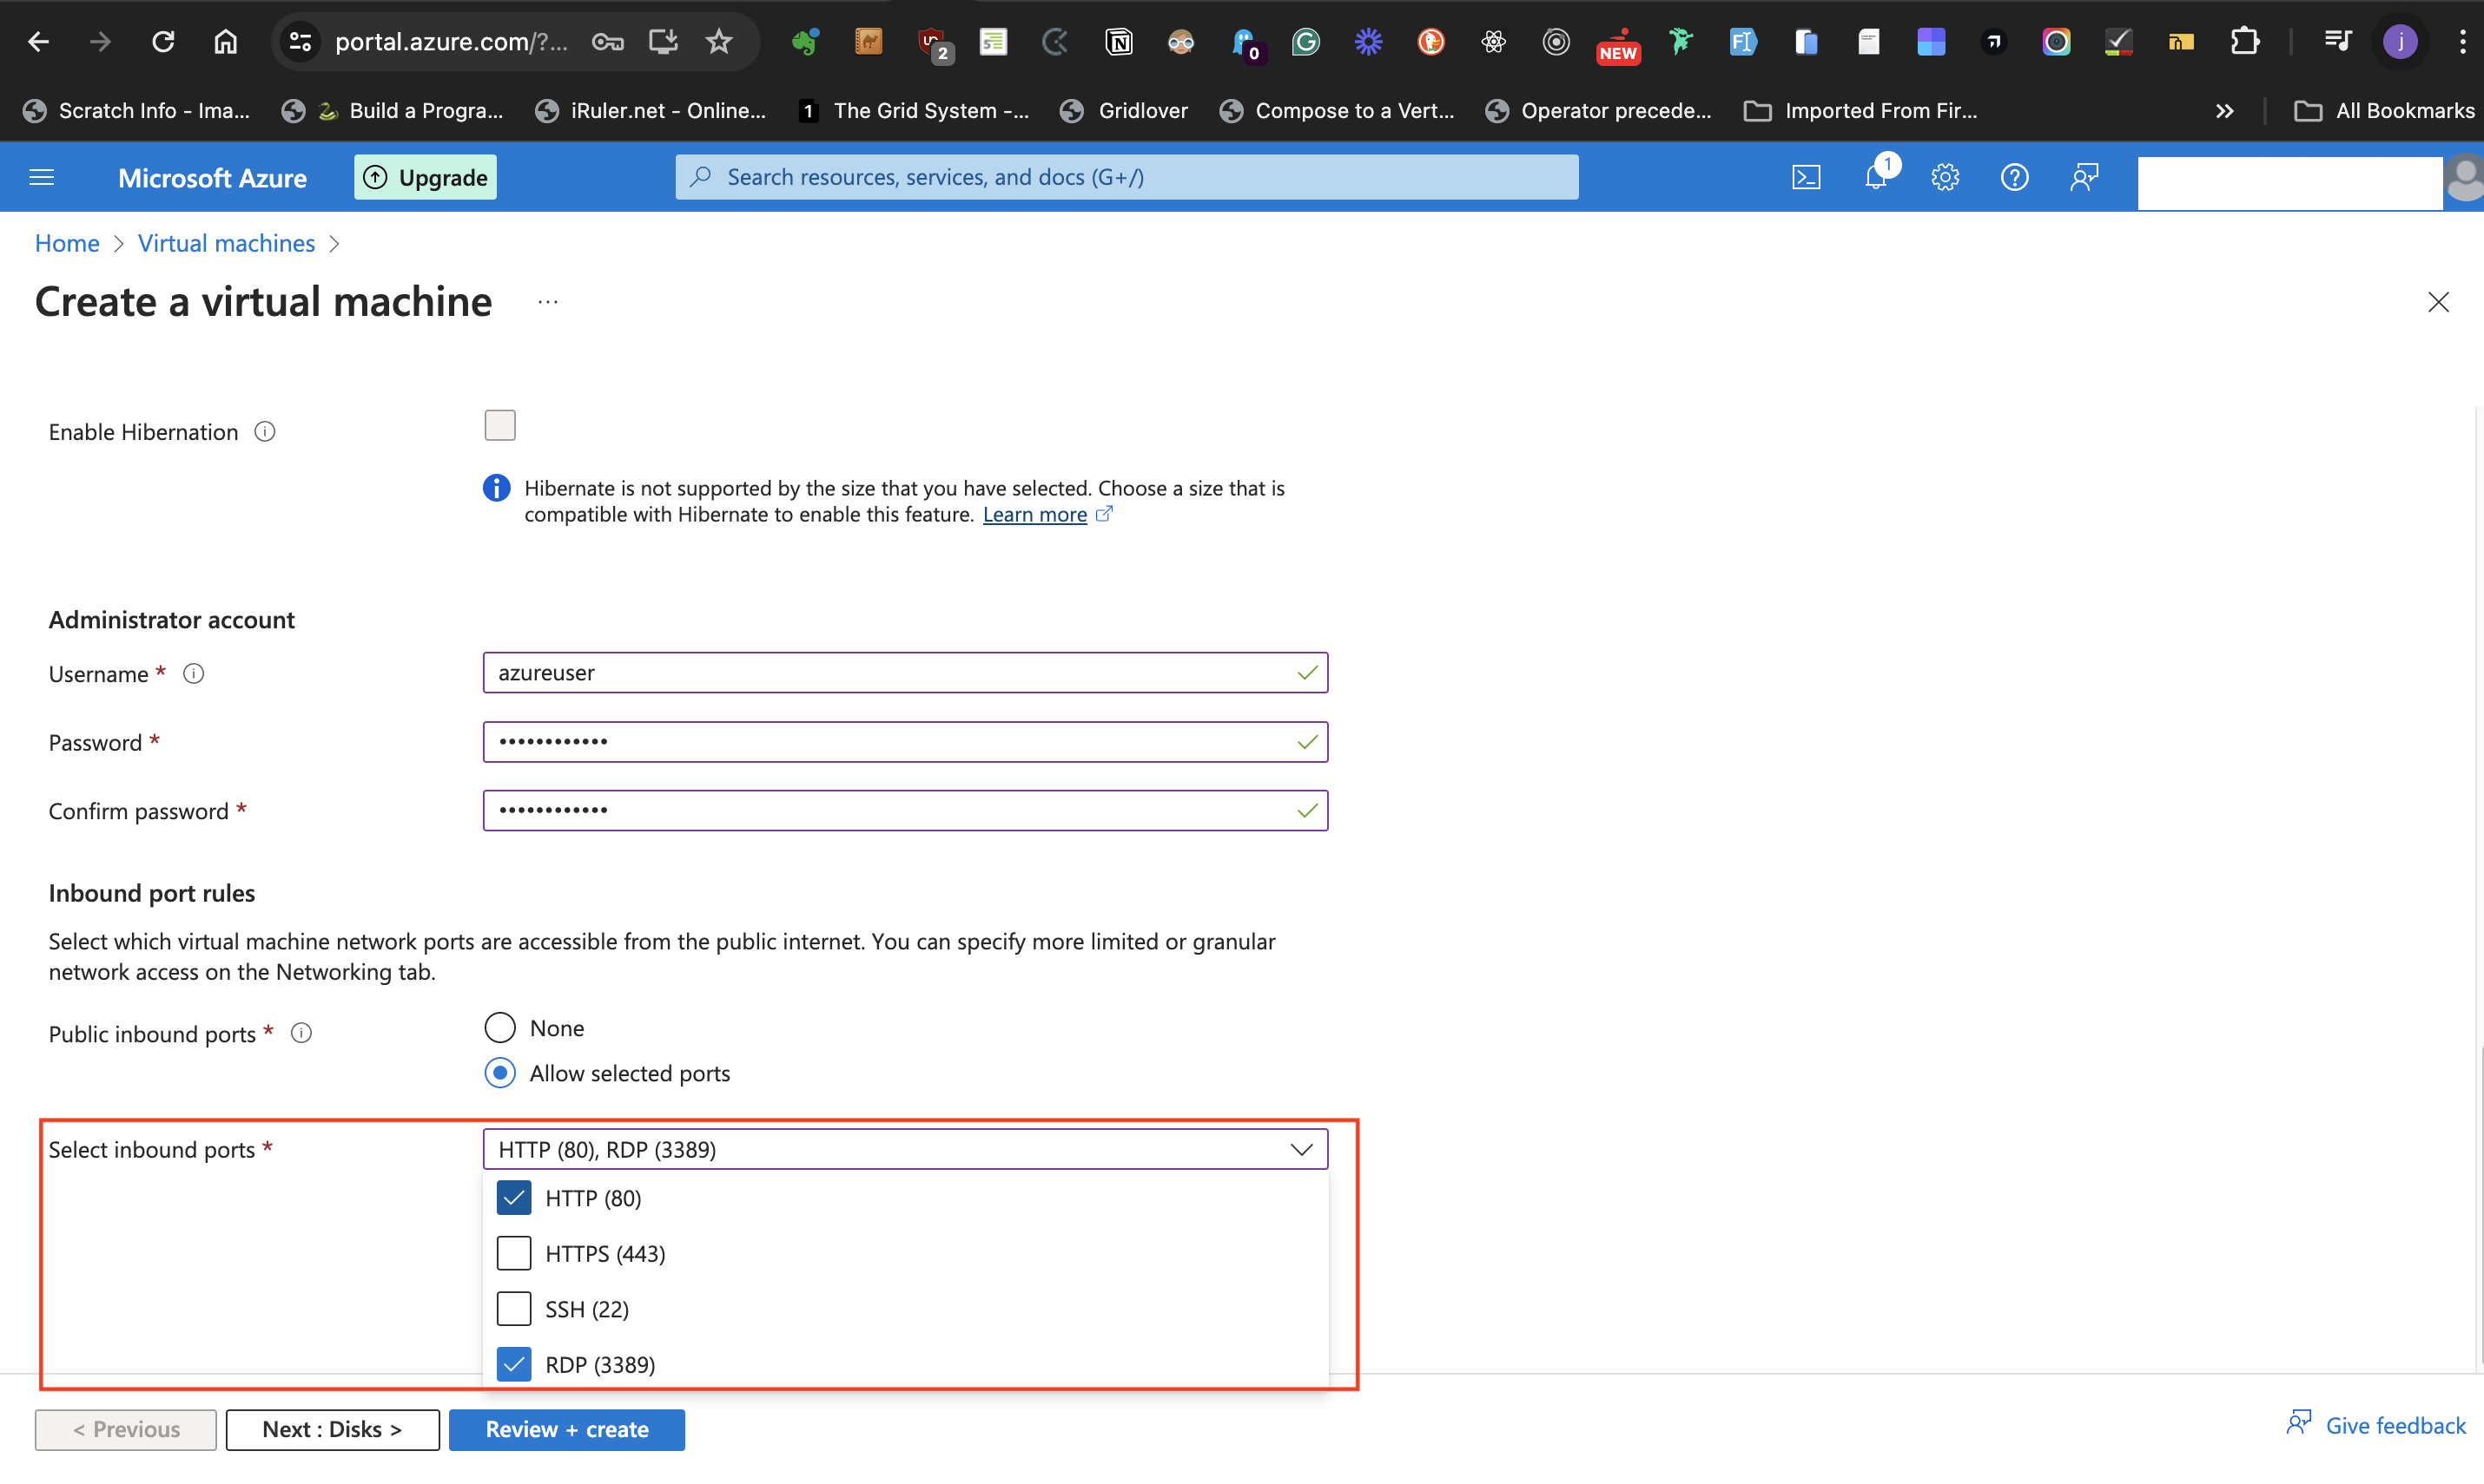
Task: Select the None radio button for public inbound ports
Action: (x=499, y=1027)
